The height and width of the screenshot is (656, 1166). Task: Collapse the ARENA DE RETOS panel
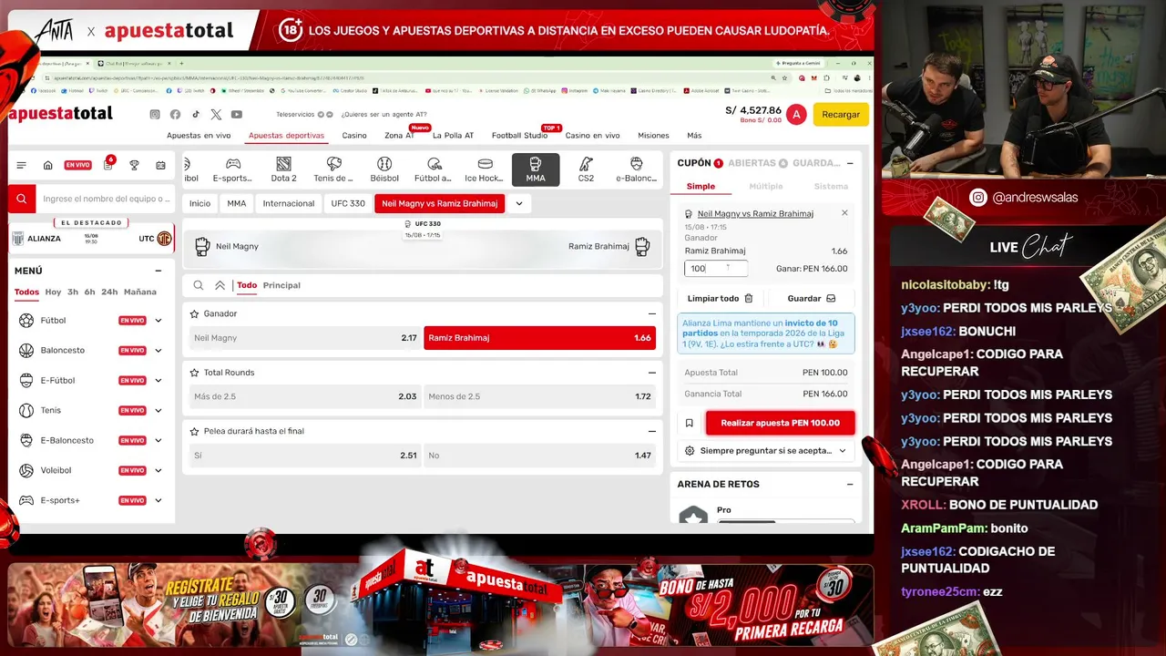click(x=850, y=485)
